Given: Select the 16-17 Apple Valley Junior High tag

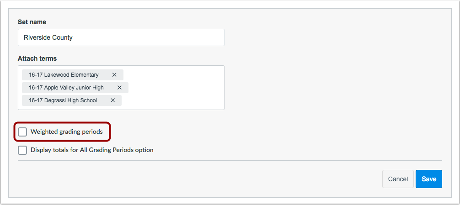Looking at the screenshot, I should tap(66, 88).
